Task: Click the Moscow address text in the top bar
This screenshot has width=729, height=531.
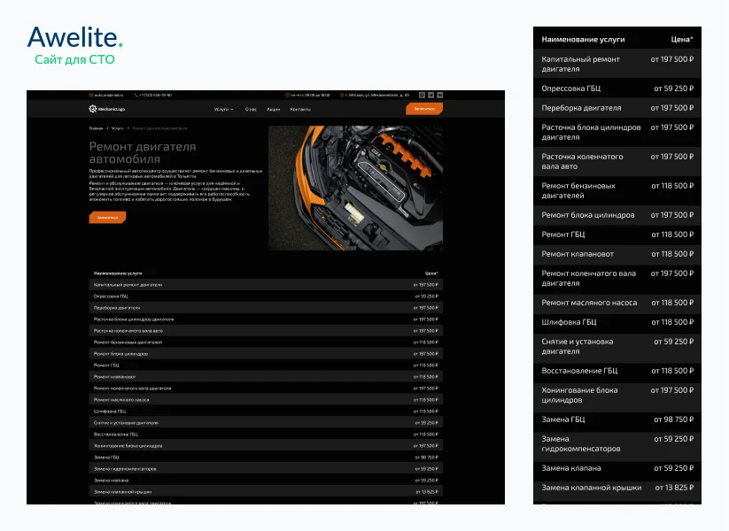Action: point(377,95)
